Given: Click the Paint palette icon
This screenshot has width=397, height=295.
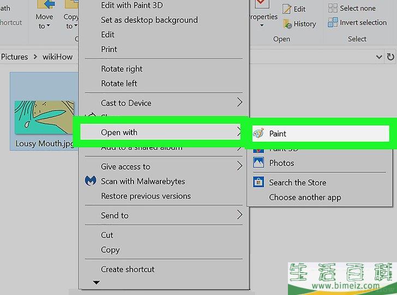Looking at the screenshot, I should pyautogui.click(x=258, y=134).
